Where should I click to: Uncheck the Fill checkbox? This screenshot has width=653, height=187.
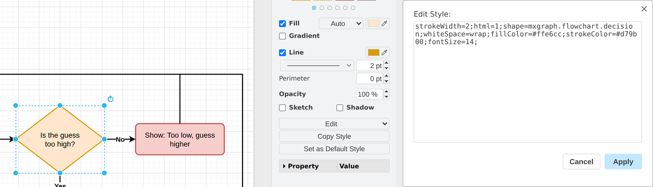(283, 24)
